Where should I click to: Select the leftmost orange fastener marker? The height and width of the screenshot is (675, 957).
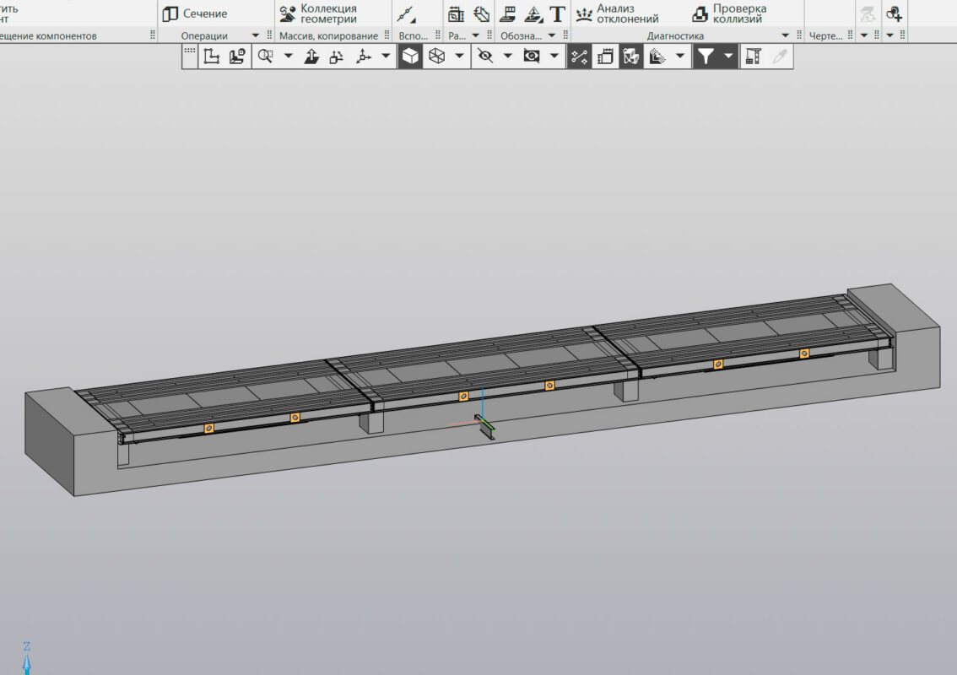208,429
